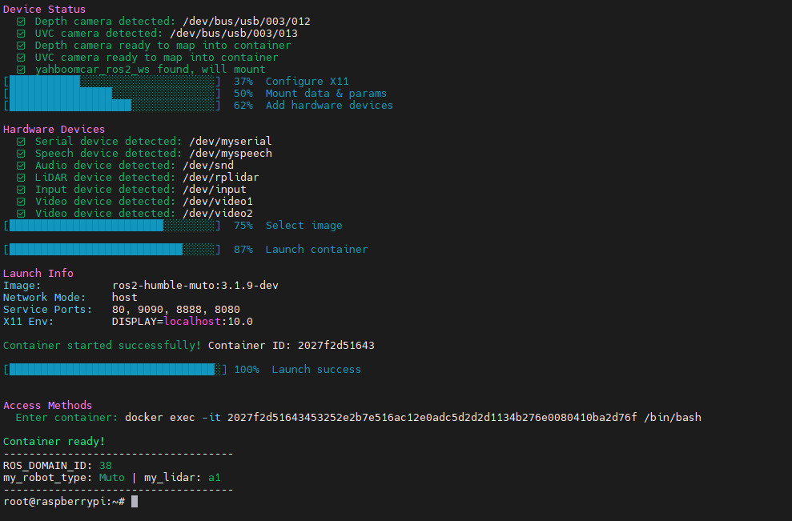The image size is (792, 521).
Task: Click the "Add hardware devices" step label
Action: point(329,106)
